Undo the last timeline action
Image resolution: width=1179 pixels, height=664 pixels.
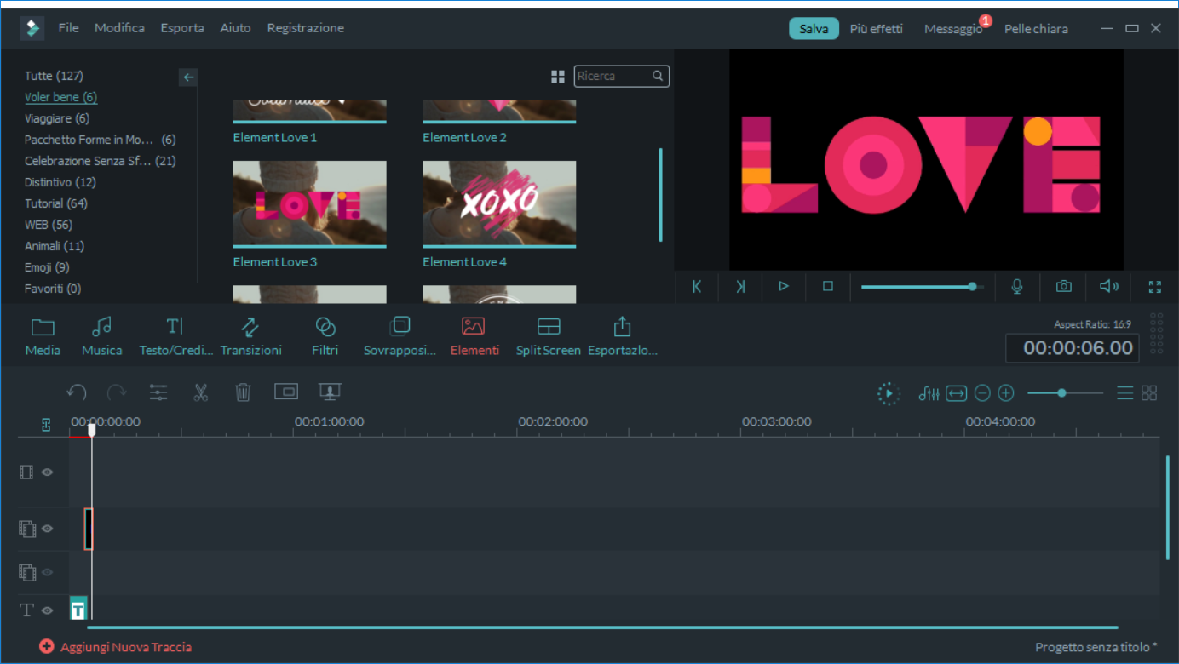pos(77,392)
